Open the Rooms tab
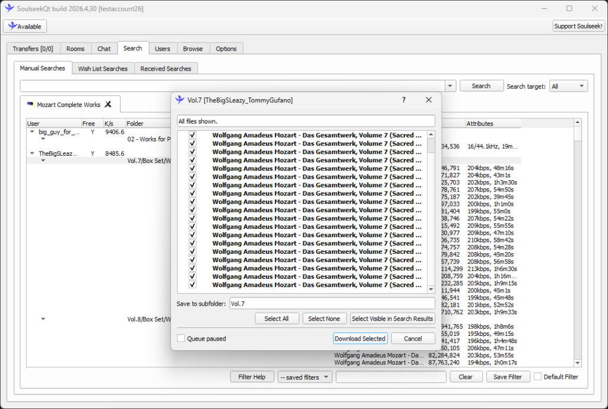 (75, 49)
